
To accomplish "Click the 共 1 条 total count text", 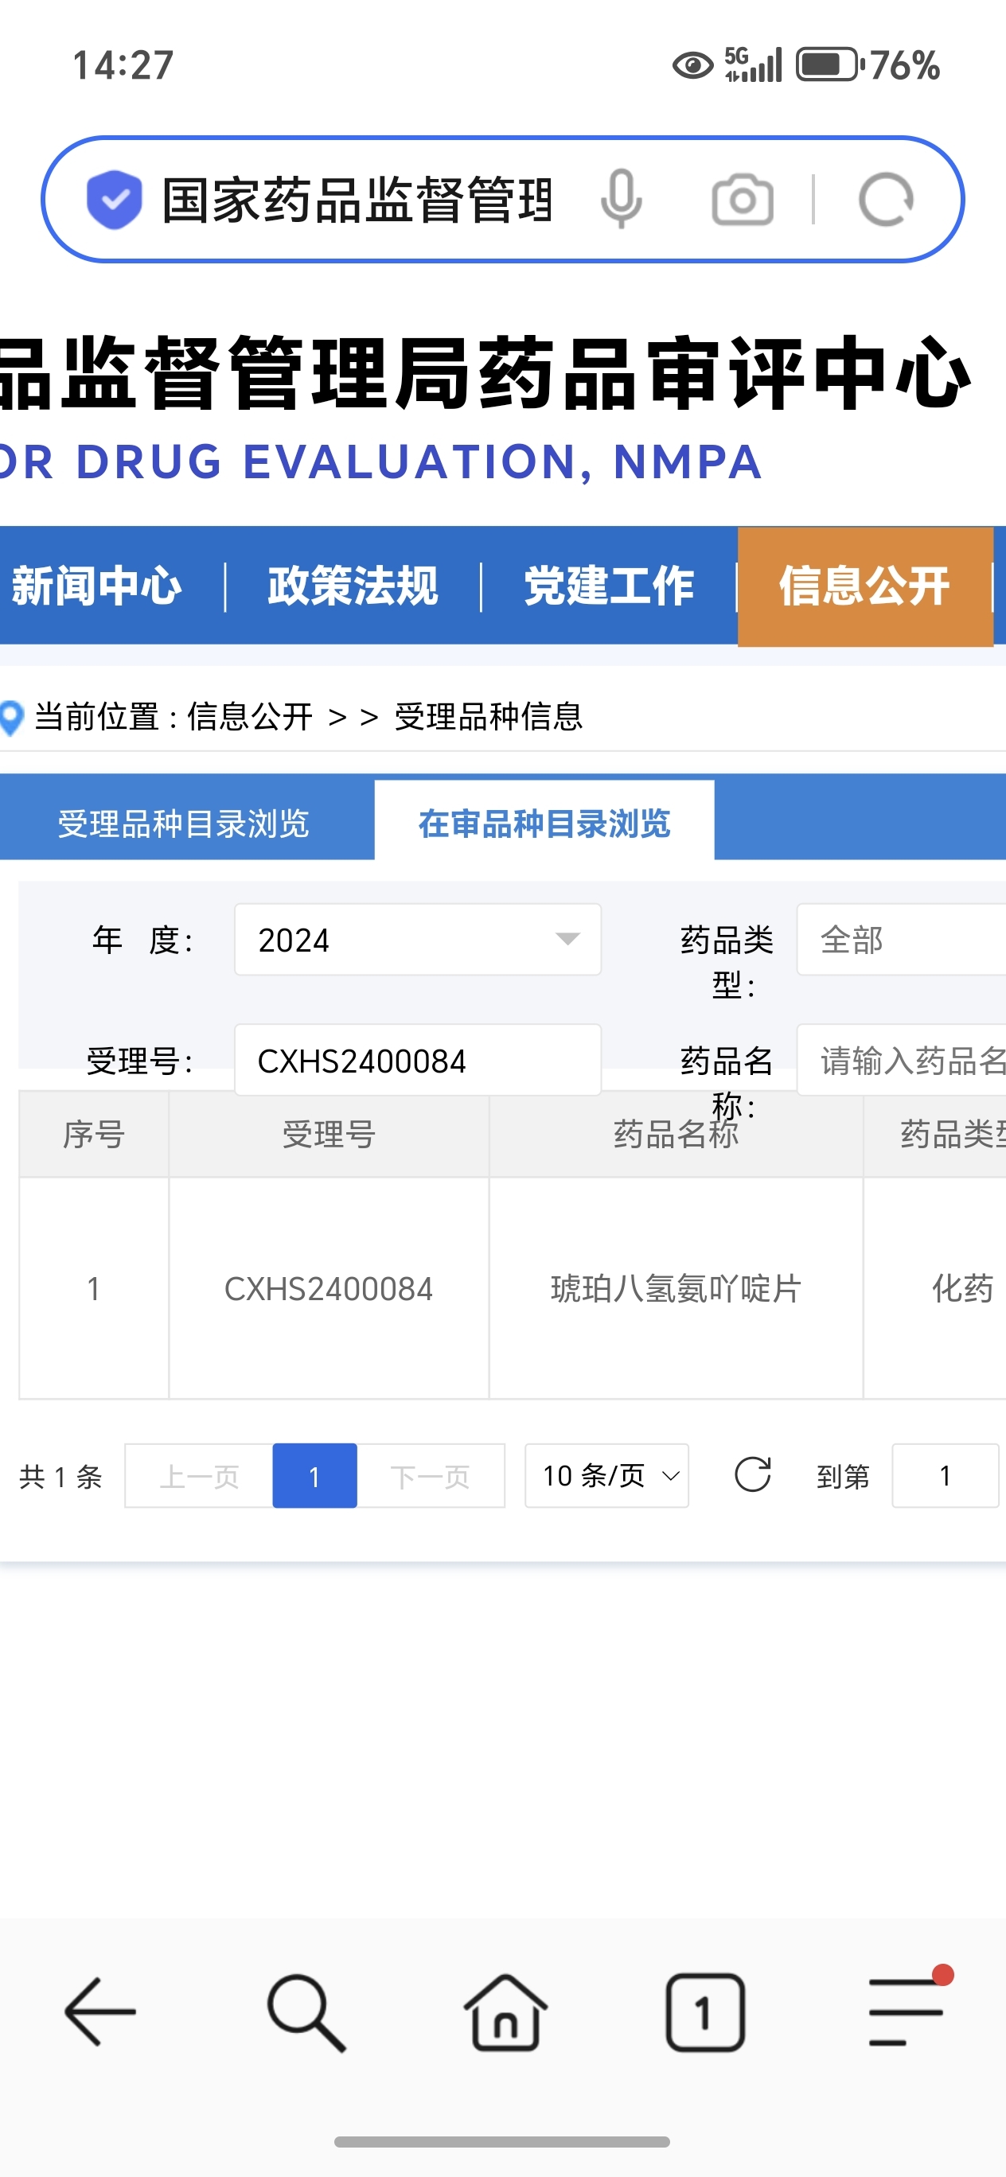I will [60, 1477].
